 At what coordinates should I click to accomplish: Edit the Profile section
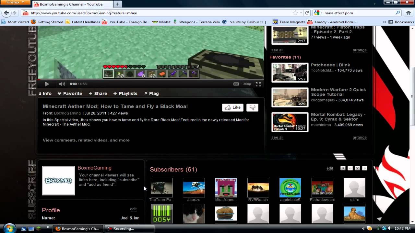(x=133, y=209)
